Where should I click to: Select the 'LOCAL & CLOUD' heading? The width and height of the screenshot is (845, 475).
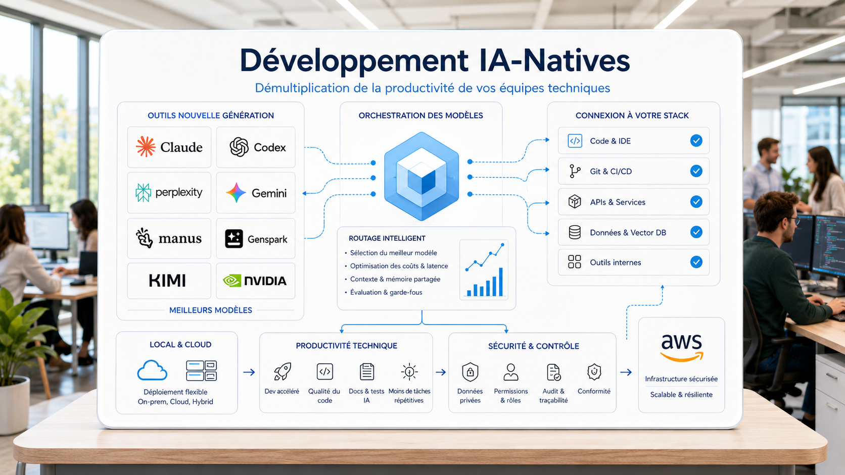click(180, 345)
